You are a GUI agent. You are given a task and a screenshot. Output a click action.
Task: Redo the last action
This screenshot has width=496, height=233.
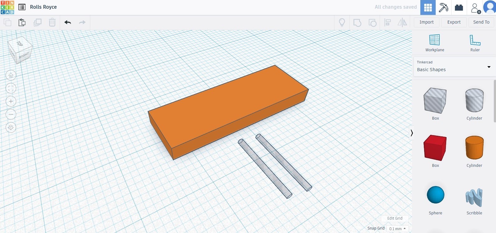click(82, 22)
